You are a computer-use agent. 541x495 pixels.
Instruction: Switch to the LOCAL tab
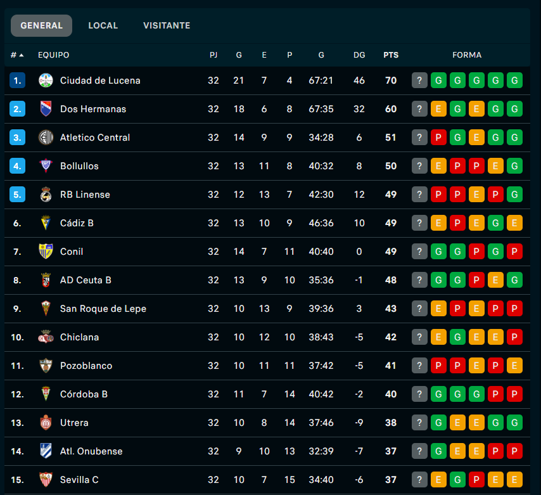click(103, 26)
